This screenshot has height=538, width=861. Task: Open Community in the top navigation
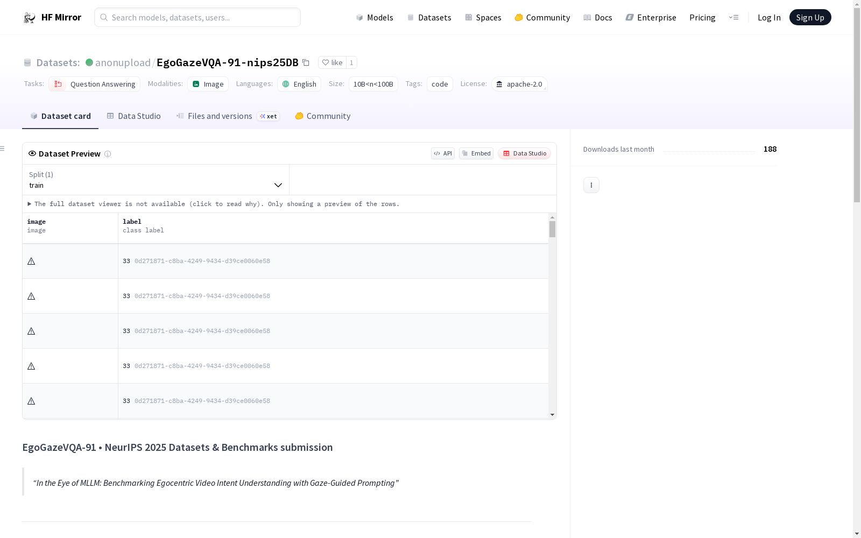(x=542, y=17)
